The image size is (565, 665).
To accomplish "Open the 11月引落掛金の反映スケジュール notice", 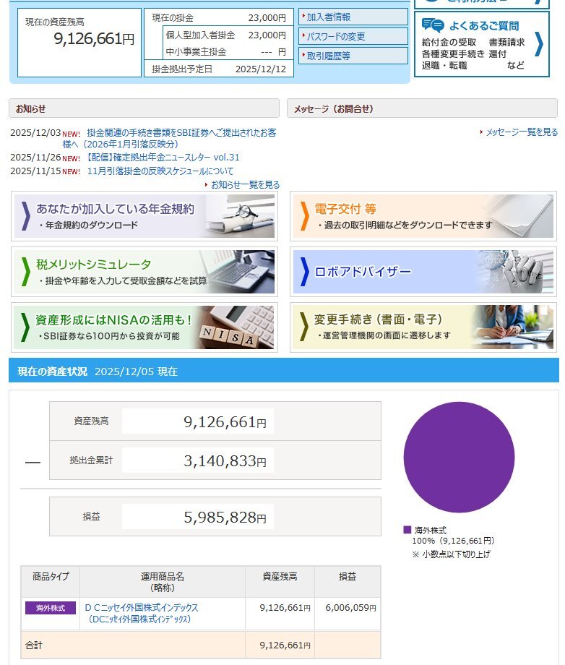I will 160,171.
